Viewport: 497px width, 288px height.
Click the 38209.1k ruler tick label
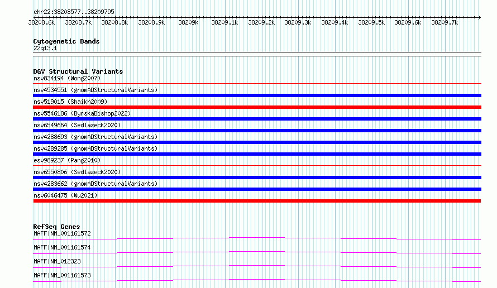click(224, 22)
